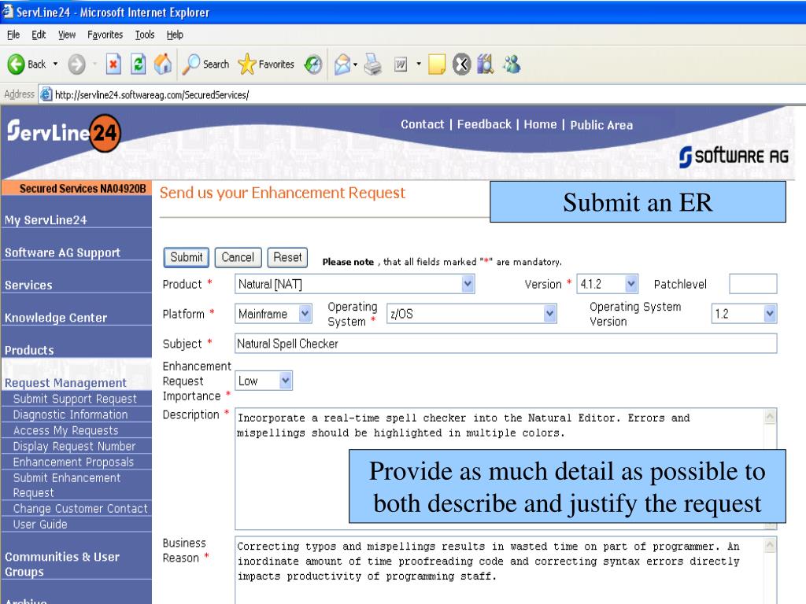Open the Display Request Number link
The width and height of the screenshot is (806, 604).
tap(75, 447)
